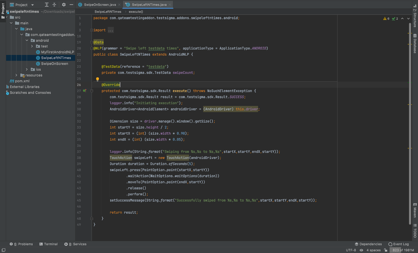
Task: Click execute() breadcrumb
Action: [136, 12]
